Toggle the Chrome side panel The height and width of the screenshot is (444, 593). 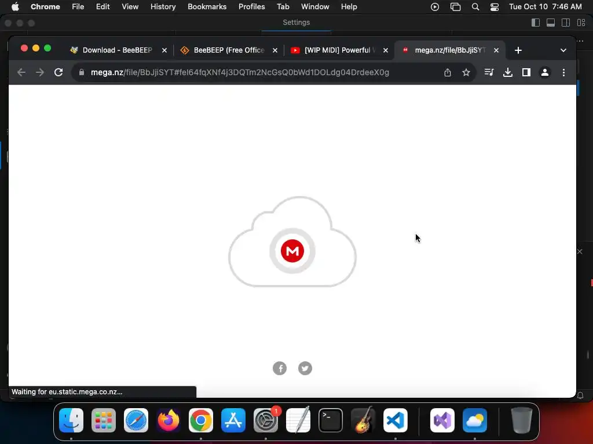coord(526,72)
